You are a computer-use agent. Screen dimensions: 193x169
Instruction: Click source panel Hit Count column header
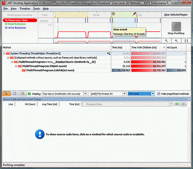pyautogui.click(x=30, y=104)
